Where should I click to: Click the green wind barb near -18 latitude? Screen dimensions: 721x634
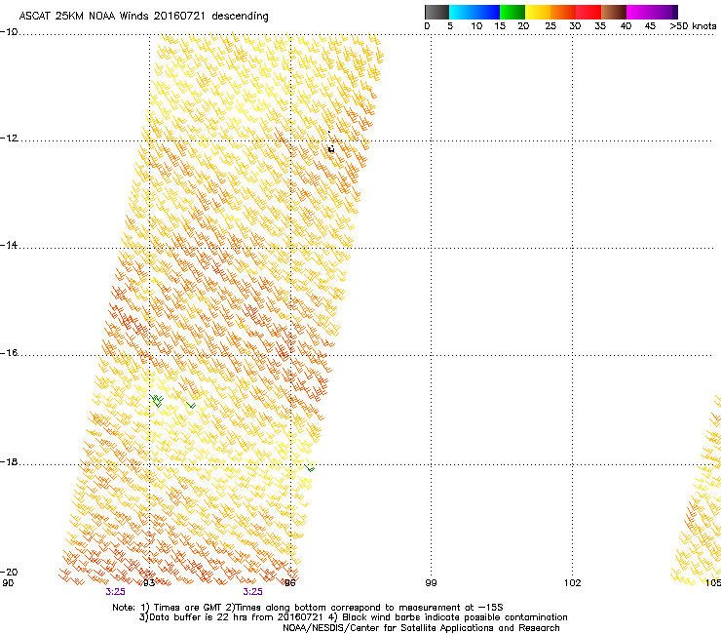pyautogui.click(x=310, y=468)
